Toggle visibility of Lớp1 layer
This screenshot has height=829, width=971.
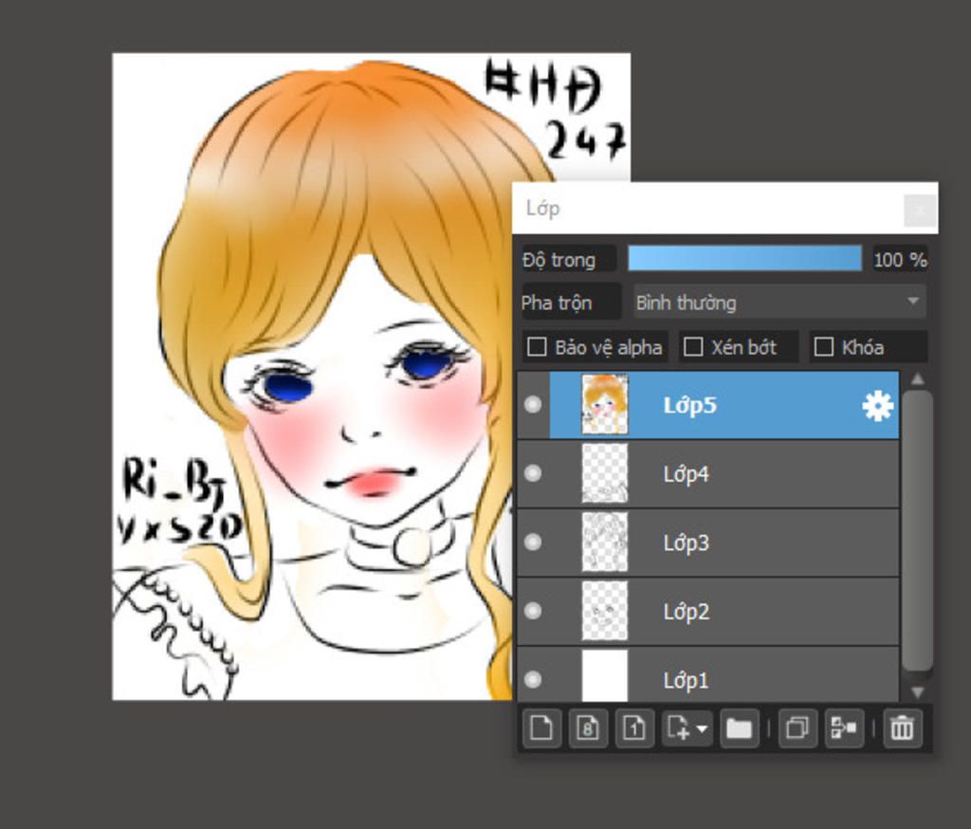click(x=533, y=680)
